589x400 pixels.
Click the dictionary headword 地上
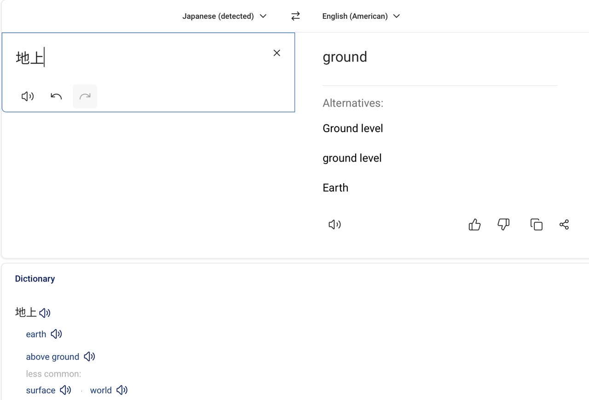pos(26,312)
